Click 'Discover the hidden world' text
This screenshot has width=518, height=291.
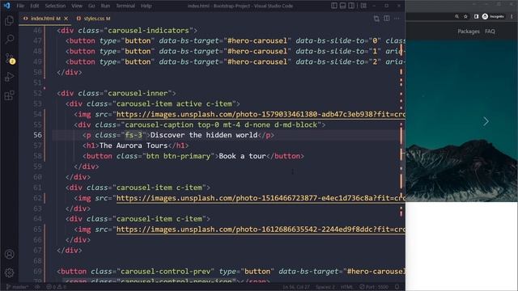(x=204, y=135)
